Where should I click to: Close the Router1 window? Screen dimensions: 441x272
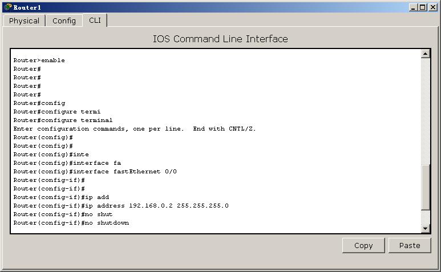click(x=433, y=7)
